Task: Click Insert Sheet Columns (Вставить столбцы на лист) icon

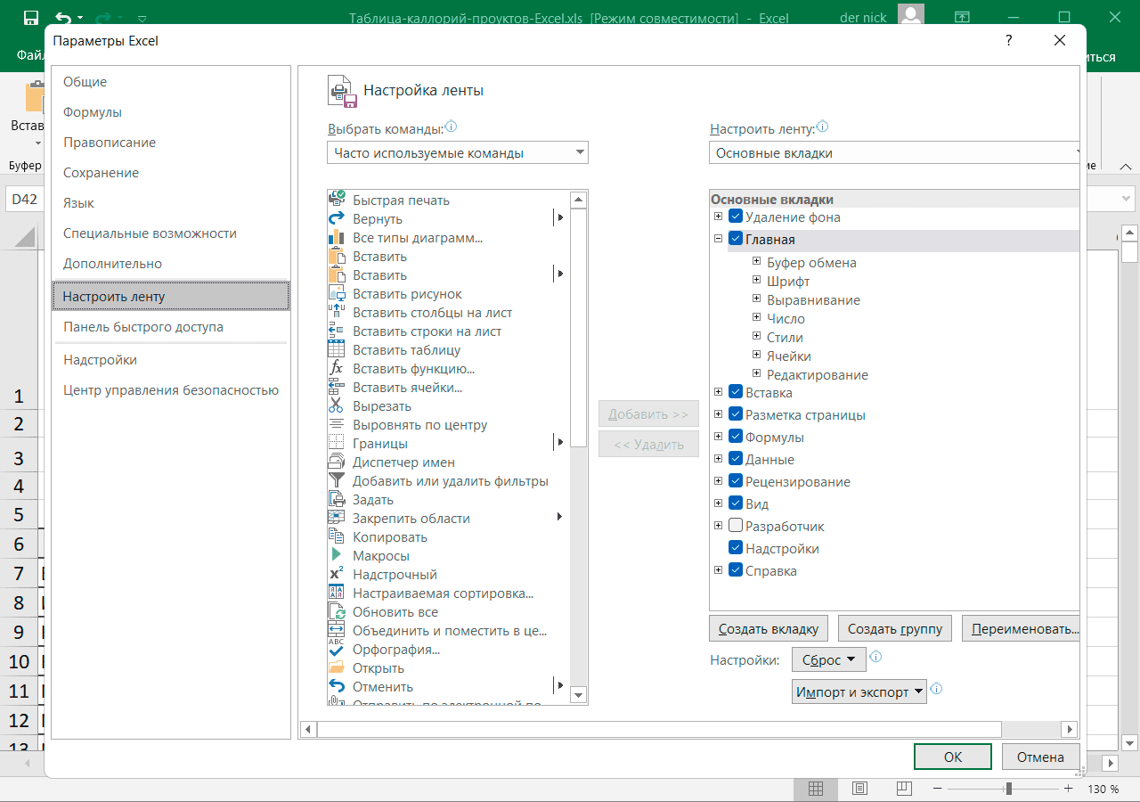Action: click(337, 312)
